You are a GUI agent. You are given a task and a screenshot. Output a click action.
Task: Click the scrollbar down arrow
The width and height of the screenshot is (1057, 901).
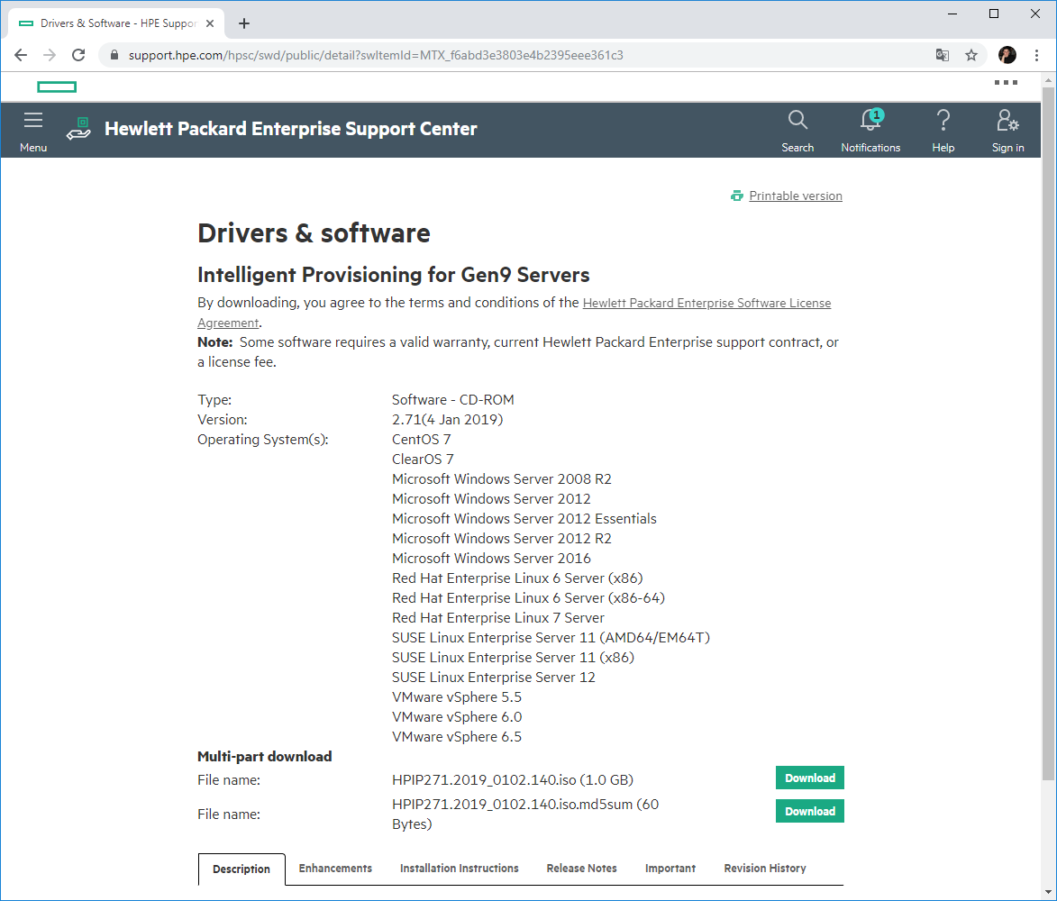coord(1048,893)
